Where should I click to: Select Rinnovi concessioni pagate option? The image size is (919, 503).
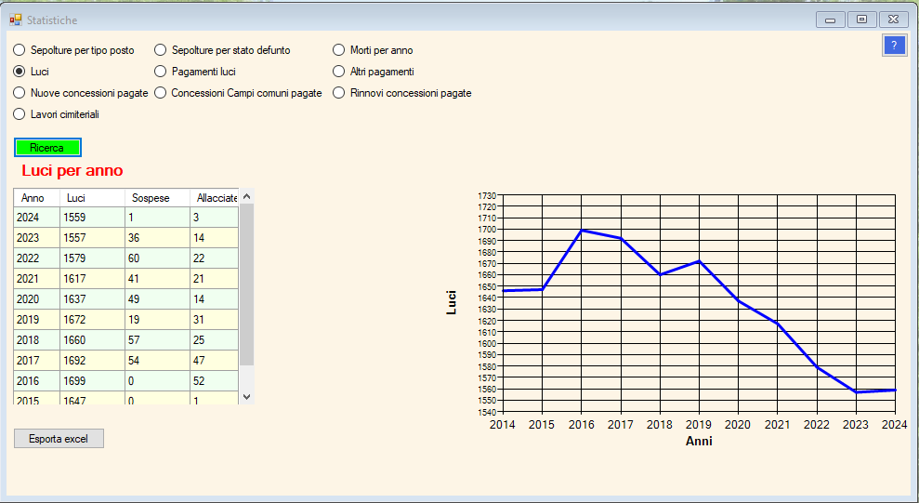click(x=339, y=93)
